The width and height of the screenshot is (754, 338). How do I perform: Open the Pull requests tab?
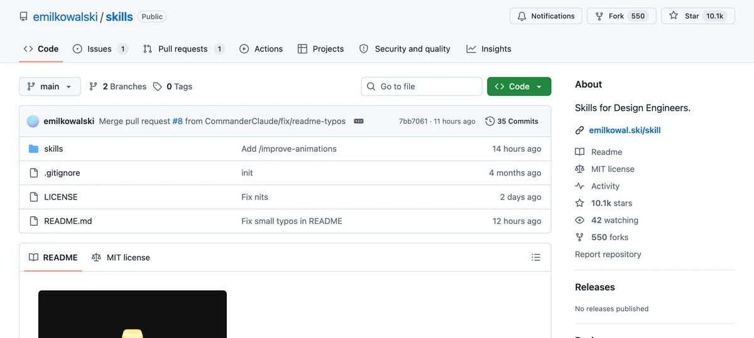tap(183, 49)
